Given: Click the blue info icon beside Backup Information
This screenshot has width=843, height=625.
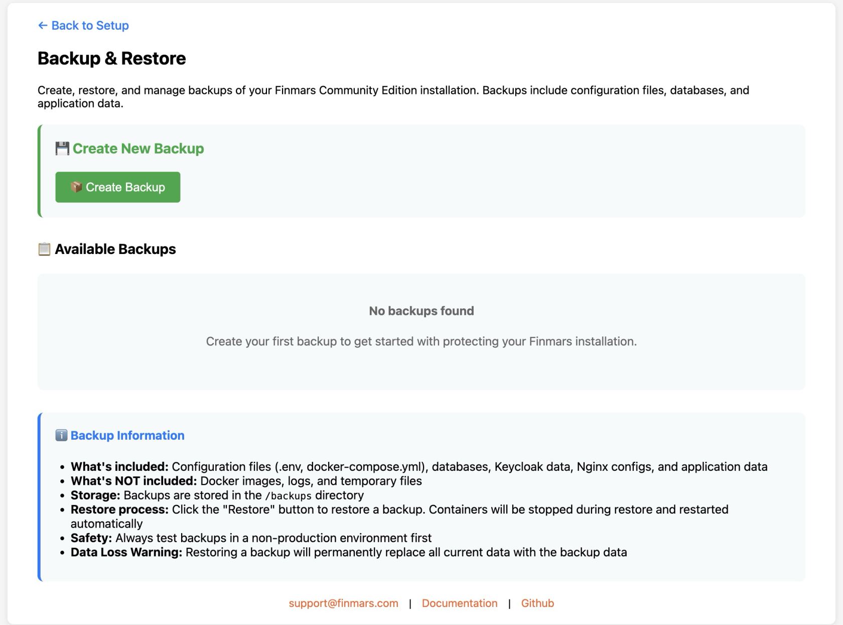Looking at the screenshot, I should click(61, 435).
